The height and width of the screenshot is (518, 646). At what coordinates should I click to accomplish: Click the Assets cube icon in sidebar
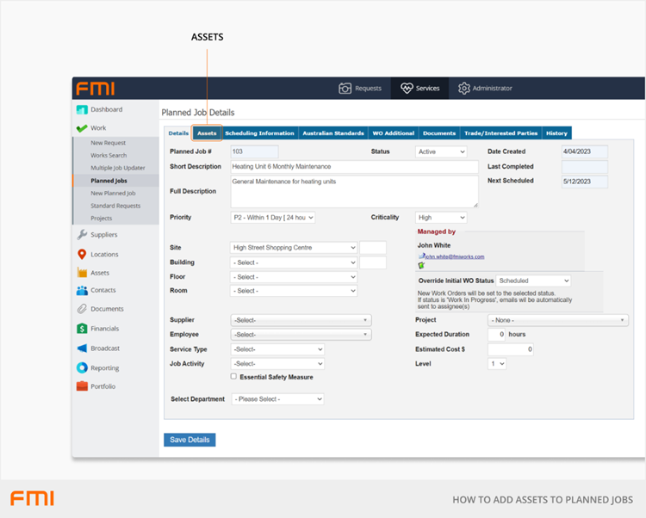point(82,273)
